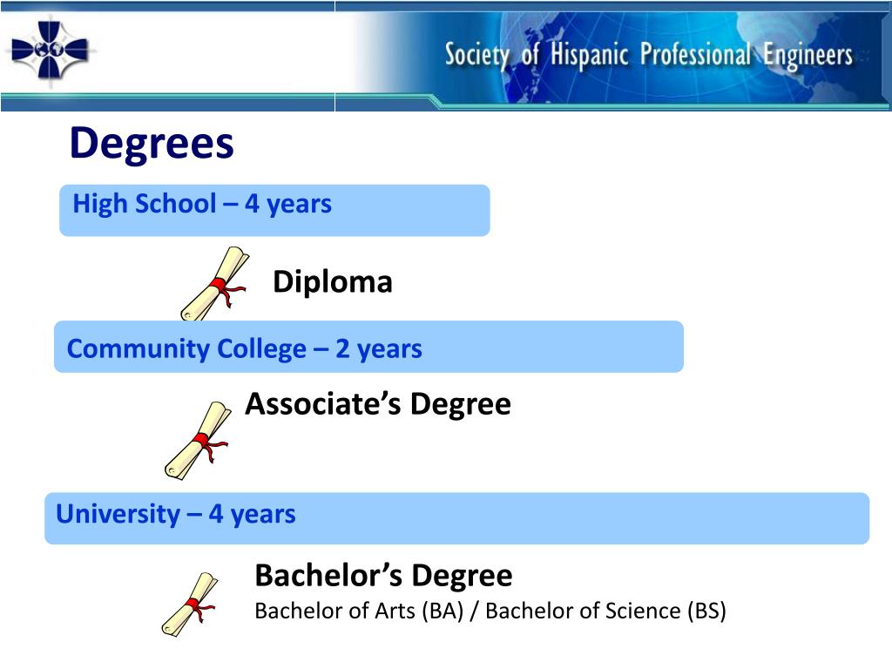This screenshot has height=669, width=892.
Task: Click the Associate's Degree heading
Action: click(378, 404)
